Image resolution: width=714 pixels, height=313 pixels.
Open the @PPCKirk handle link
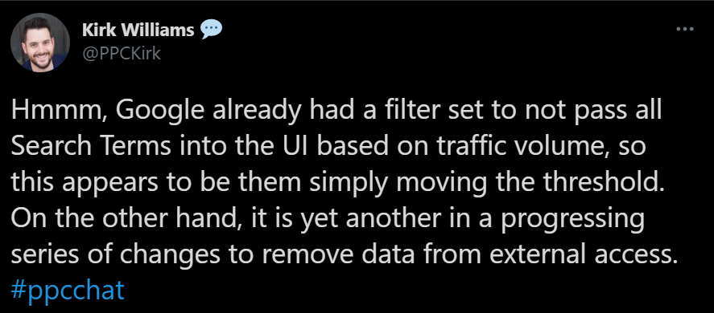[121, 54]
